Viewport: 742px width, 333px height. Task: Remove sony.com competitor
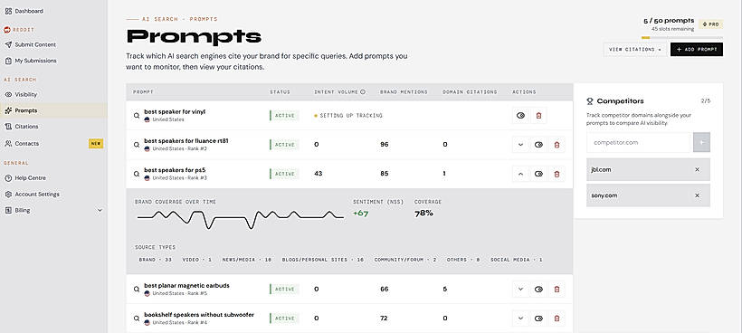[x=697, y=195]
